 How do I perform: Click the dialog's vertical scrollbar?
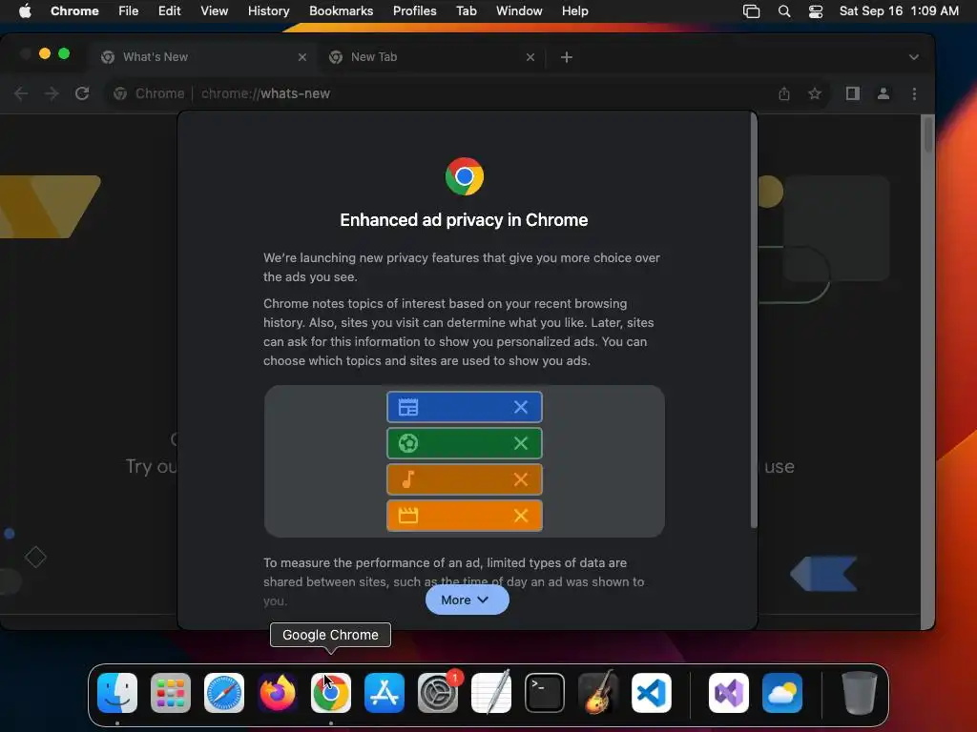click(754, 320)
